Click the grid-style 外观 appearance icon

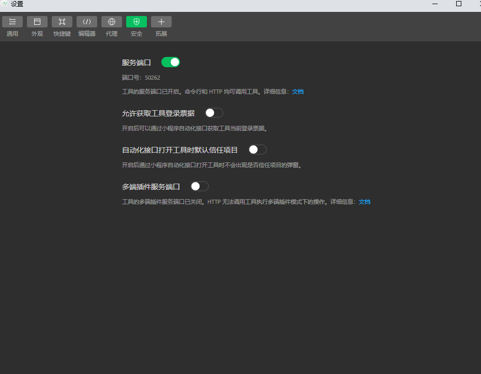click(x=37, y=22)
